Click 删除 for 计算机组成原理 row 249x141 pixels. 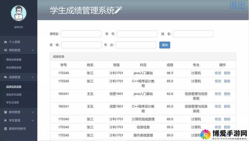coord(227,119)
